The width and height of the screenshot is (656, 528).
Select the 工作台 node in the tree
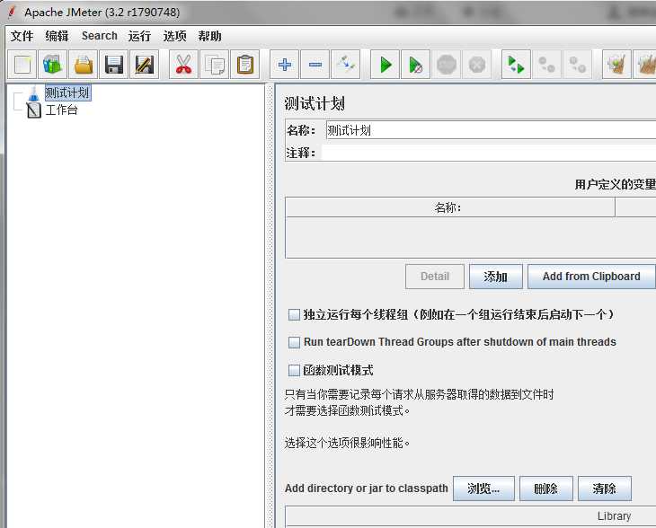(x=61, y=110)
